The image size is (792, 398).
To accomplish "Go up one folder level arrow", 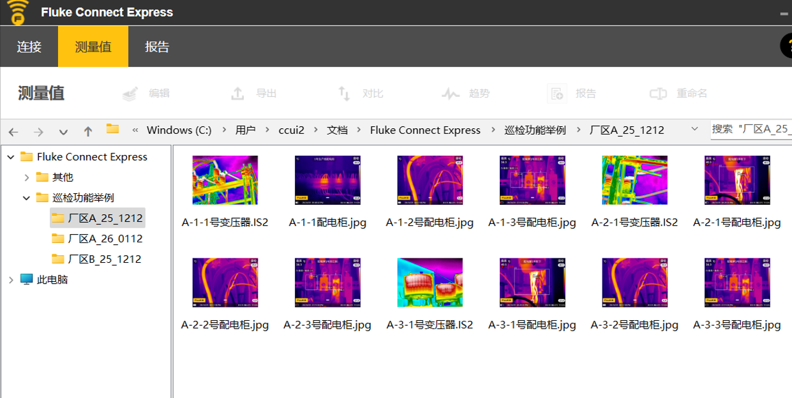I will pos(88,131).
